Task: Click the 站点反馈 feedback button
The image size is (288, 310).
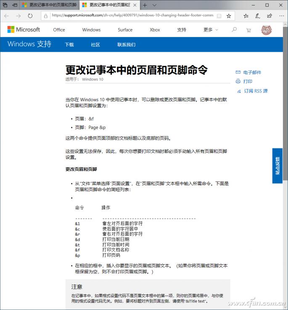Action: point(277,166)
